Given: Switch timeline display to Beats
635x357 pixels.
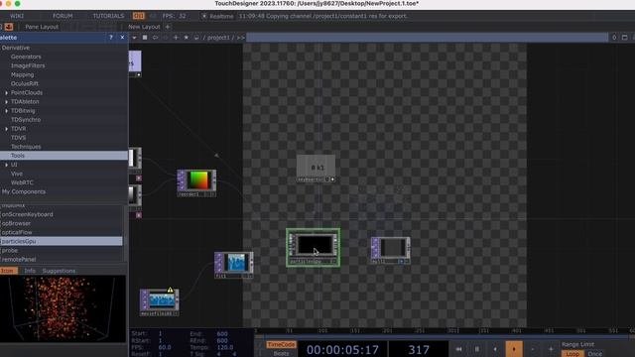Looking at the screenshot, I should [x=281, y=353].
